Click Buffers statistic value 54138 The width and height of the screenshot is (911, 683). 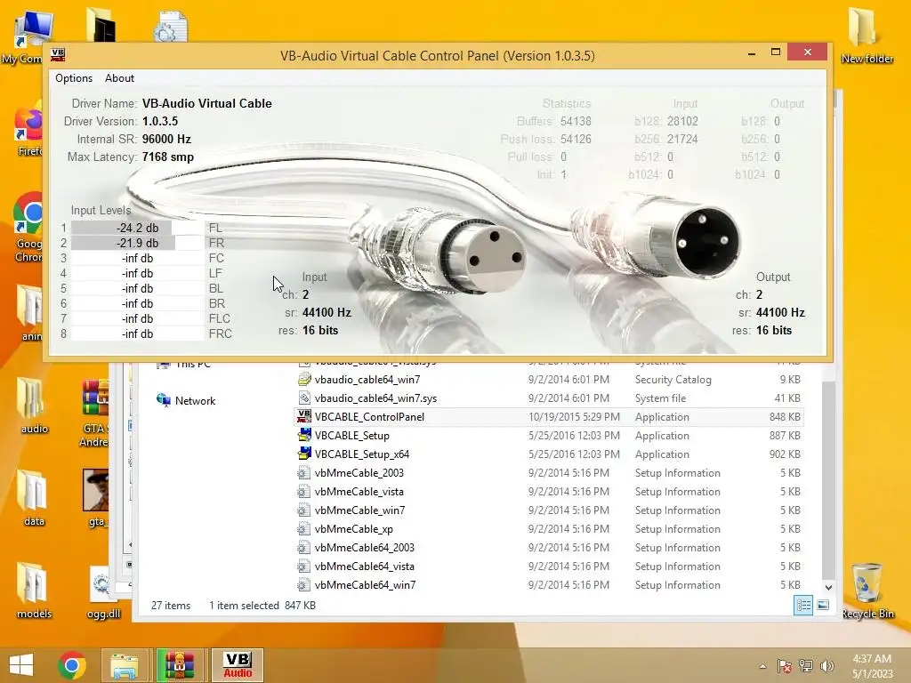[x=576, y=121]
